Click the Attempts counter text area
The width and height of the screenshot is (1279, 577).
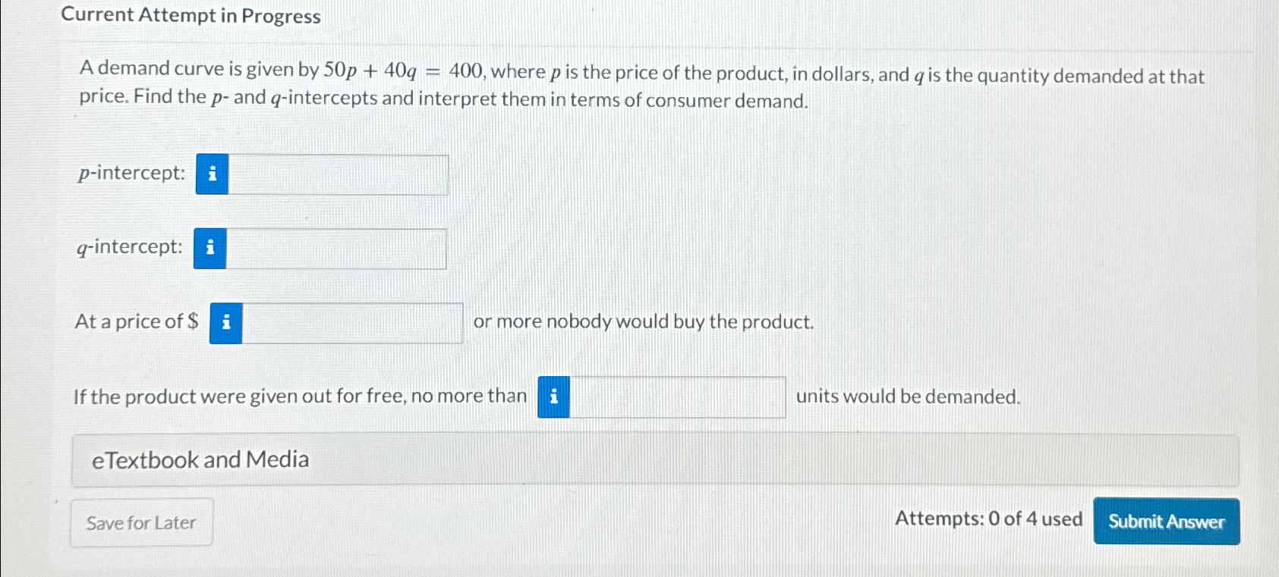coord(987,519)
